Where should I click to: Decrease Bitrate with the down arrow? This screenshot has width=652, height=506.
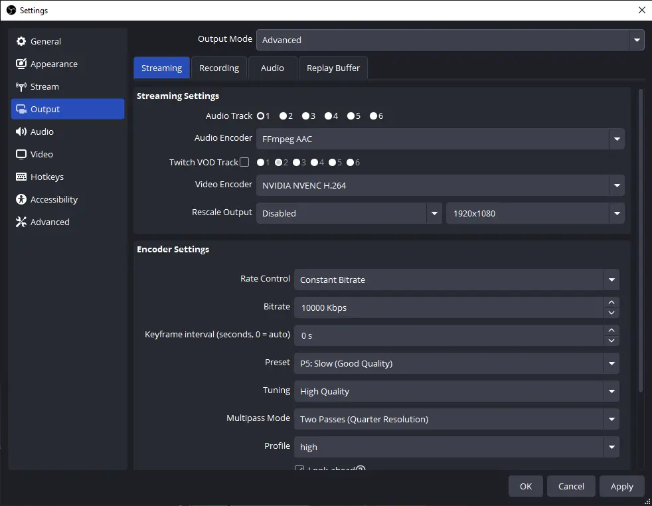point(611,313)
